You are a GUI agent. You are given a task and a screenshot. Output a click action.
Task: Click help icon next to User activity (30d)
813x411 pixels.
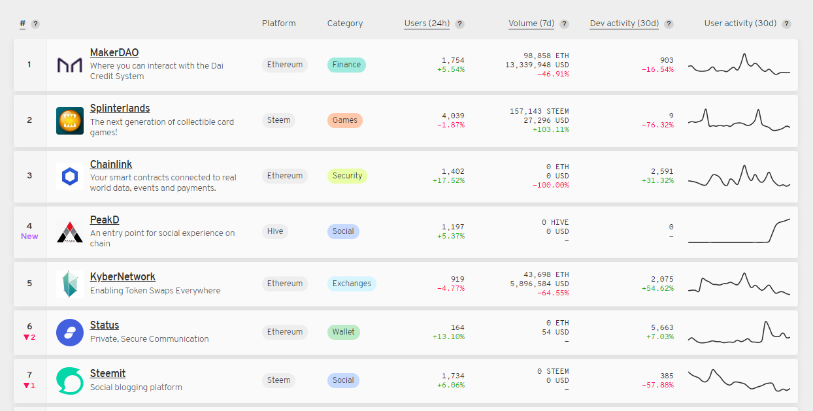pos(786,24)
